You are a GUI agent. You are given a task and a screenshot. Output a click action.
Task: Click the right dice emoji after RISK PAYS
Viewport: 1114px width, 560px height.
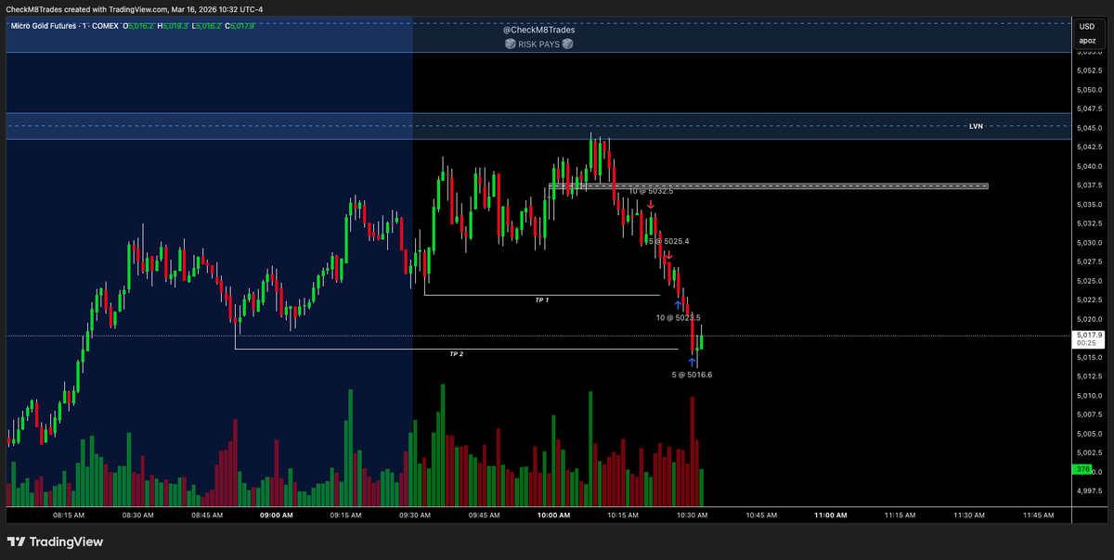(x=567, y=44)
